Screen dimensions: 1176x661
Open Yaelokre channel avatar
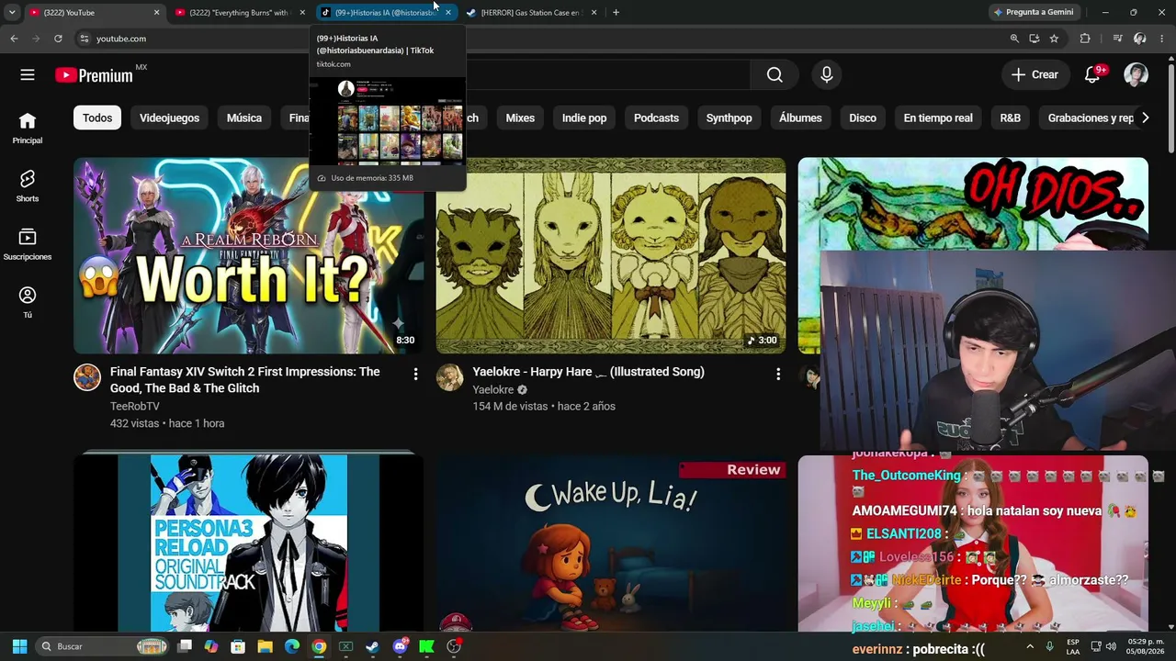[x=449, y=377]
